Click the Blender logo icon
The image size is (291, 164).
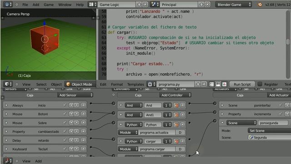pyautogui.click(x=260, y=5)
